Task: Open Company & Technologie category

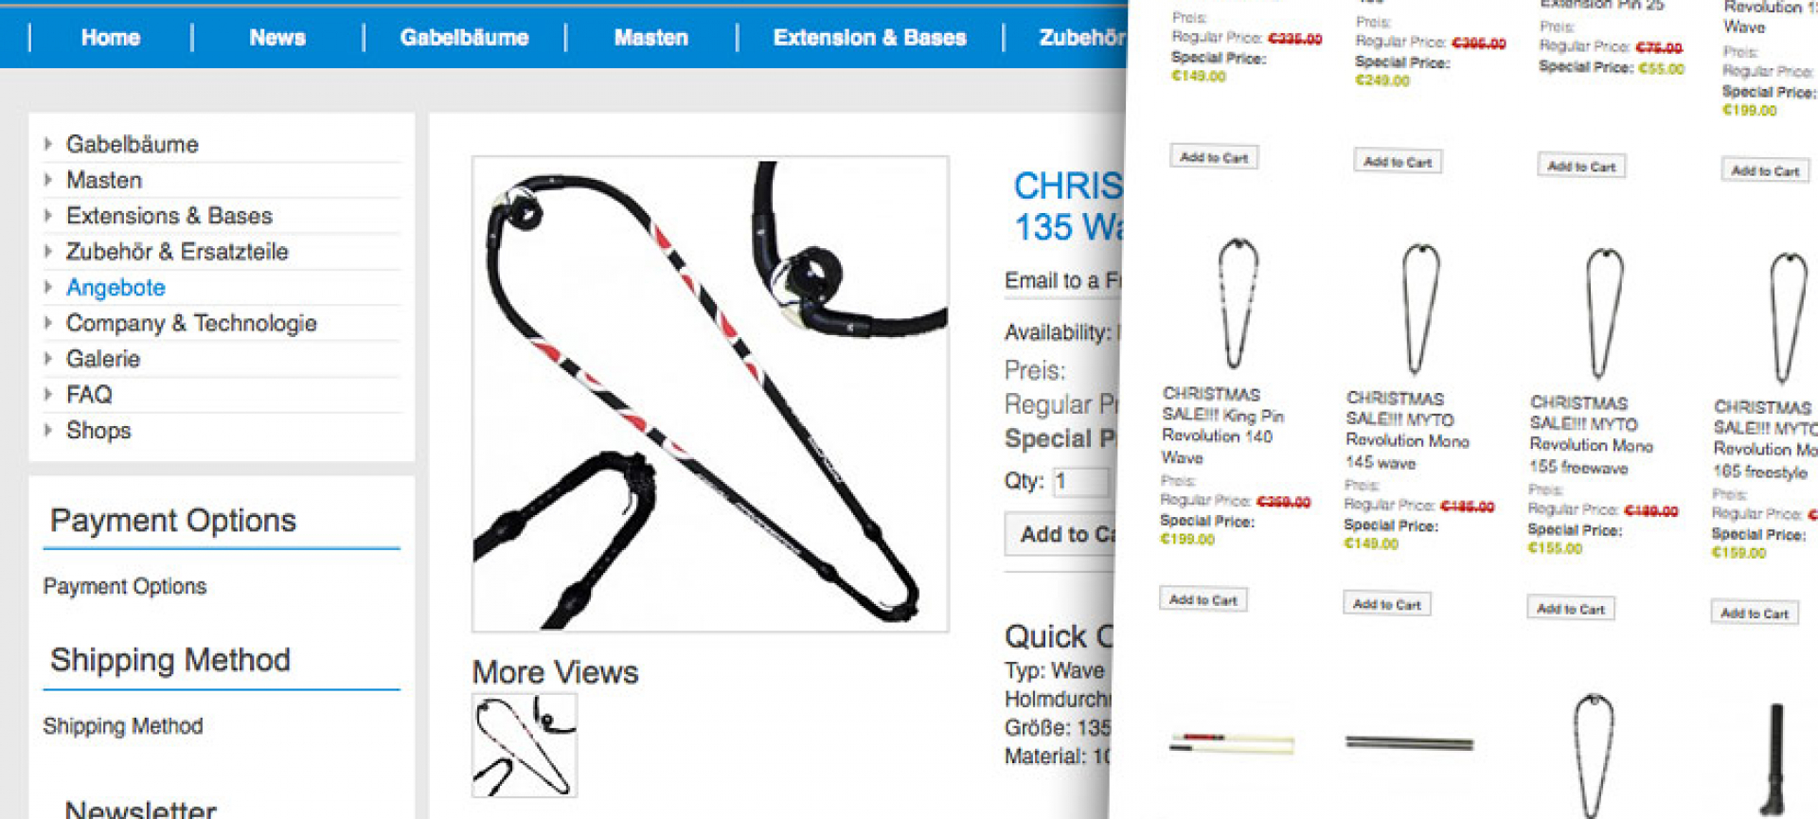Action: tap(191, 323)
